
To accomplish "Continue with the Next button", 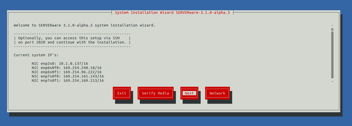I will [x=189, y=93].
